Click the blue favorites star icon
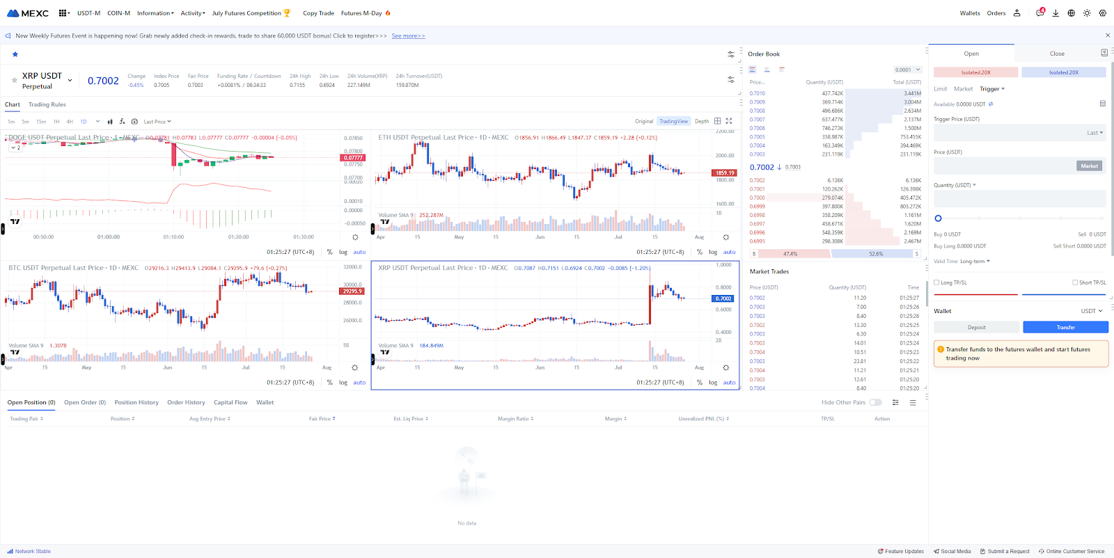This screenshot has width=1114, height=558. pyautogui.click(x=15, y=54)
